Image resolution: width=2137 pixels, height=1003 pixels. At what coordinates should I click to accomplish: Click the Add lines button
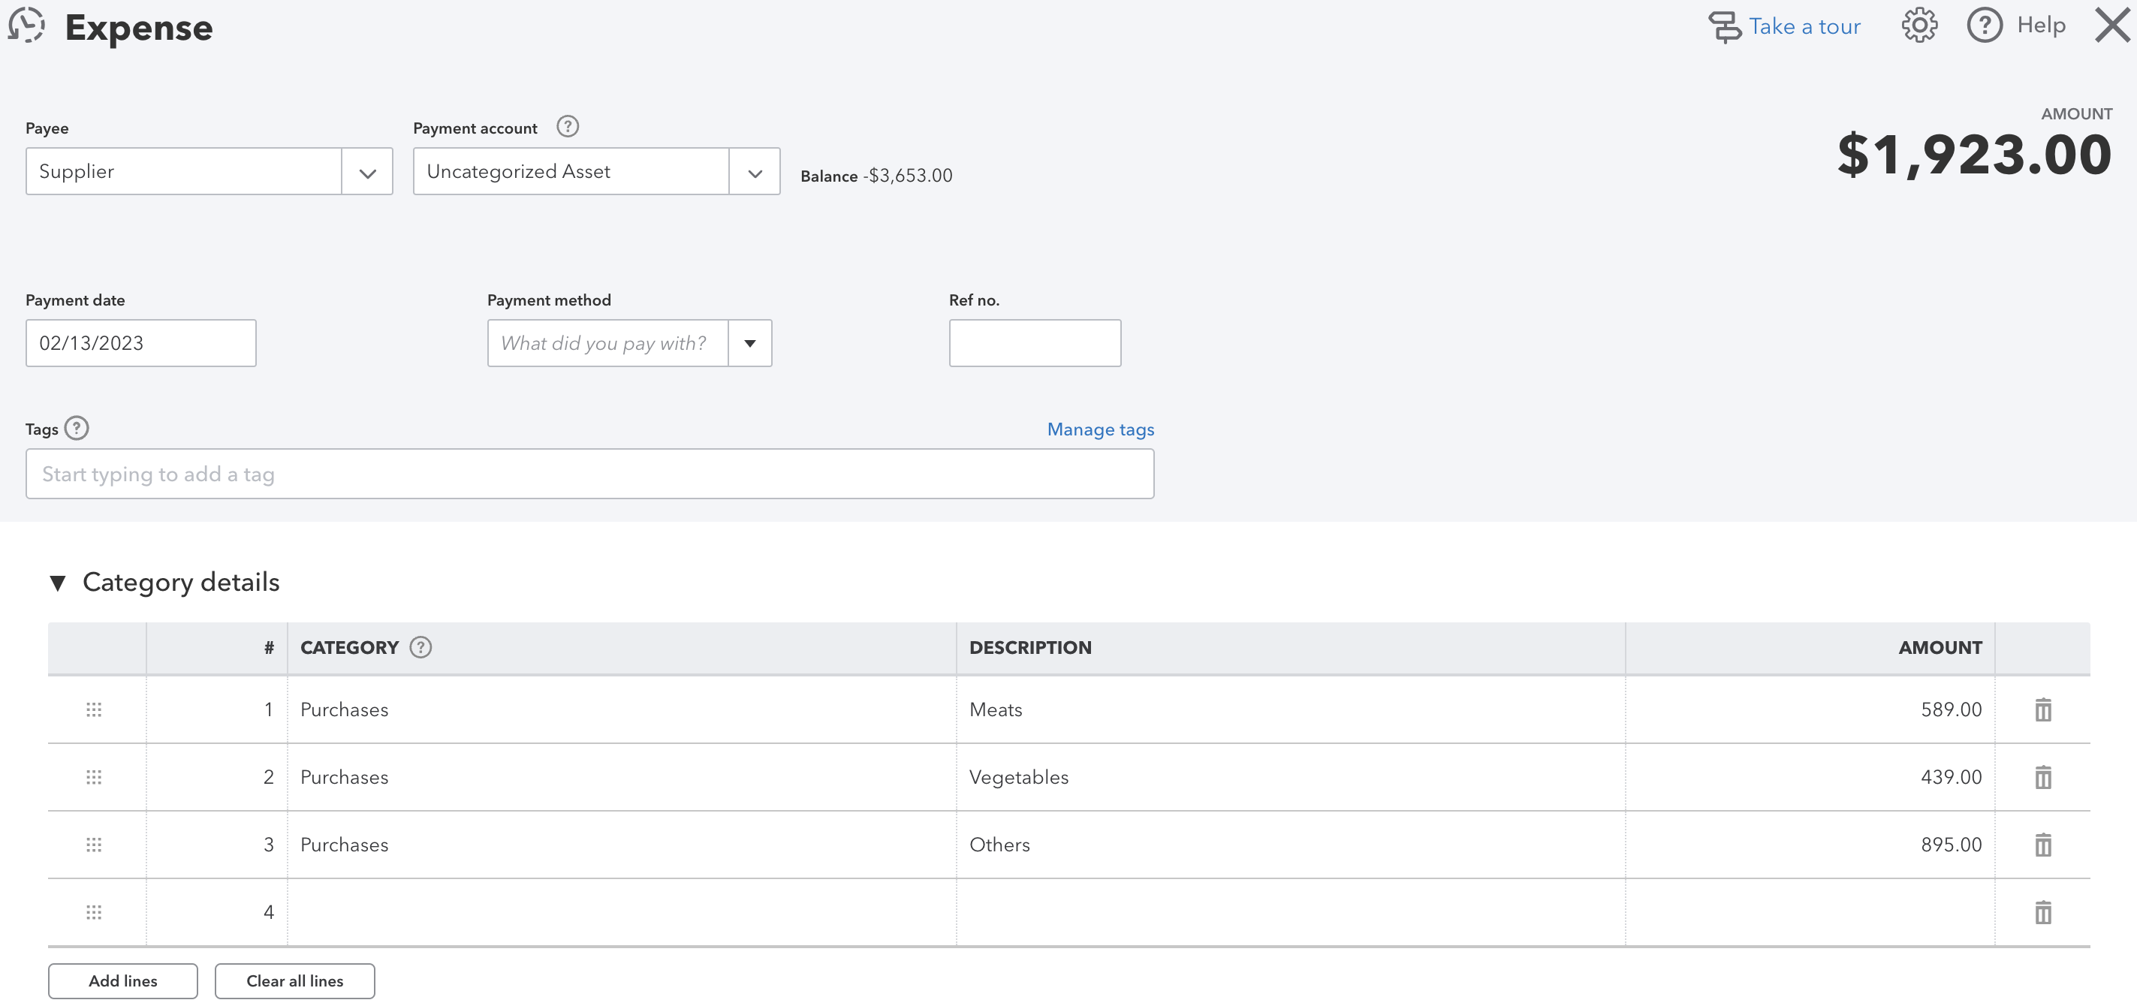(123, 980)
